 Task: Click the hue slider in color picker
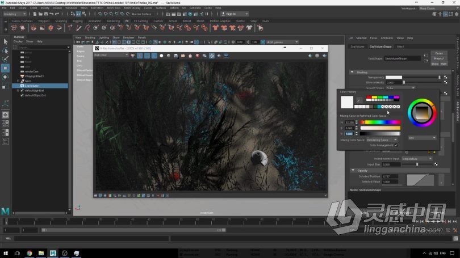[380, 122]
